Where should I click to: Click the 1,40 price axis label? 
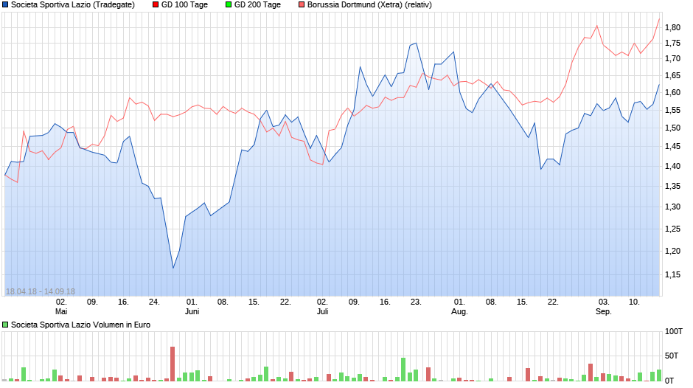pos(672,167)
